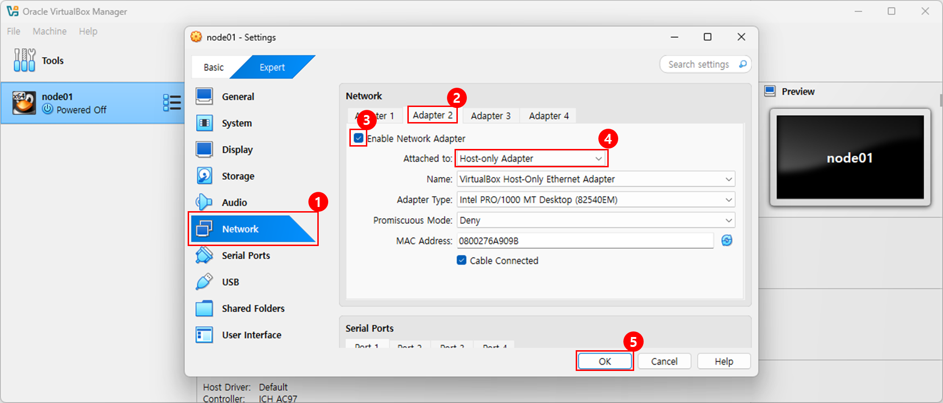This screenshot has width=943, height=403.
Task: Open the Adapter Type dropdown
Action: click(596, 199)
